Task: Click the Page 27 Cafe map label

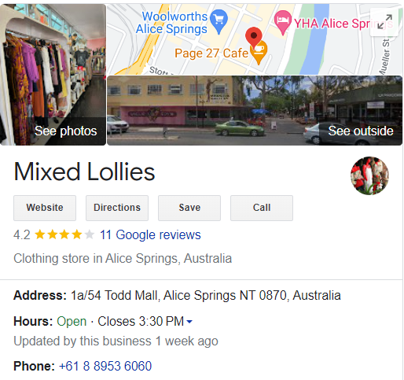Action: [x=211, y=53]
